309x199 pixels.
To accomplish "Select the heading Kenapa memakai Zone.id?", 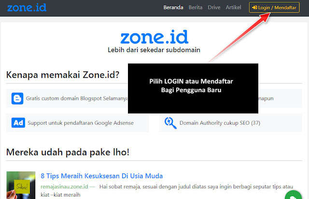I will point(63,75).
